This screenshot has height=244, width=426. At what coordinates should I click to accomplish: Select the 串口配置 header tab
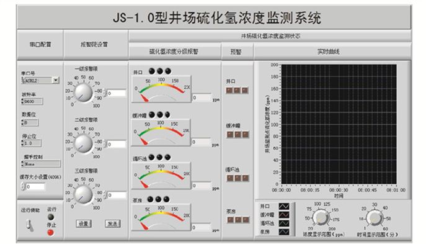tap(40, 45)
